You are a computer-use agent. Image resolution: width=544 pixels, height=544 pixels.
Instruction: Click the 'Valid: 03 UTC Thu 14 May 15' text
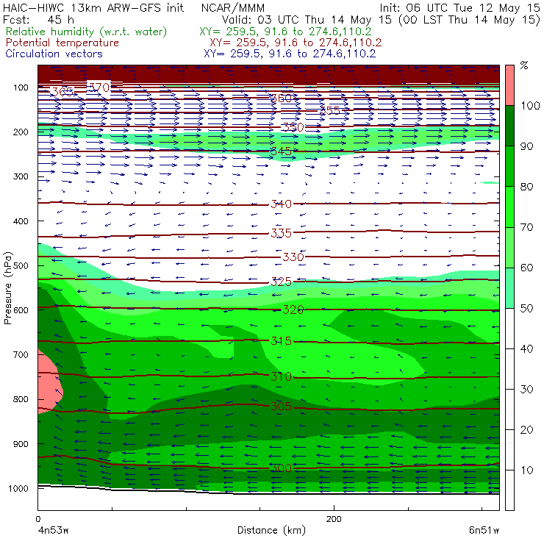307,19
